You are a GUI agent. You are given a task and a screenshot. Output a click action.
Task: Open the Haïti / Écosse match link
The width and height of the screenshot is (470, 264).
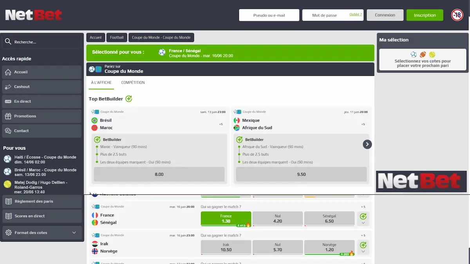pos(45,159)
